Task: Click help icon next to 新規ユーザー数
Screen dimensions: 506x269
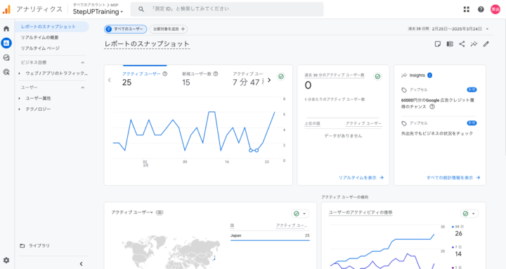Action: tap(216, 74)
